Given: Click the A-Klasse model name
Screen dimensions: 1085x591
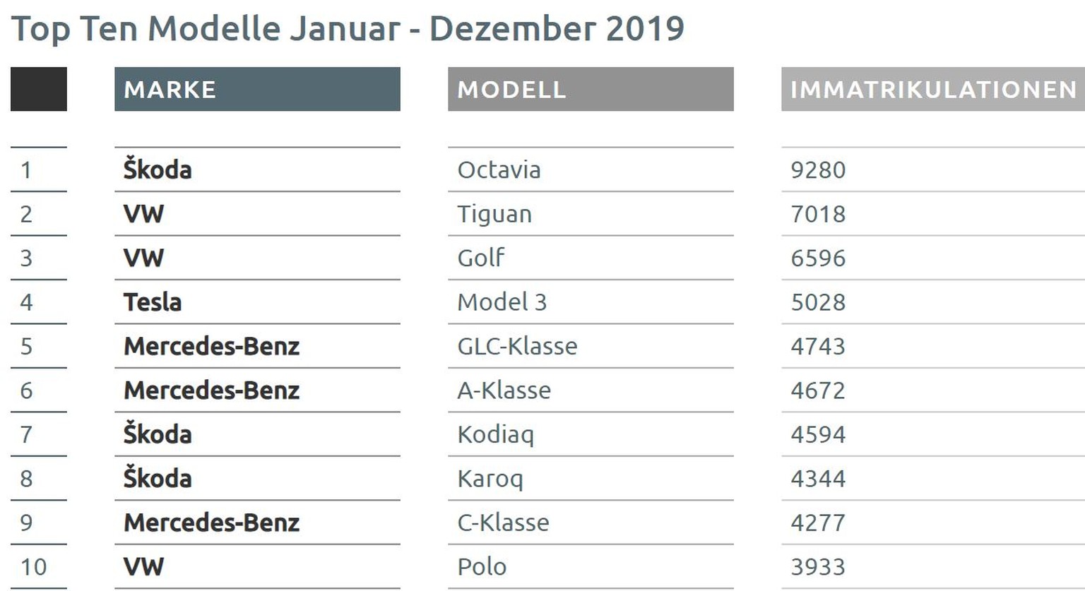Looking at the screenshot, I should pyautogui.click(x=504, y=390).
